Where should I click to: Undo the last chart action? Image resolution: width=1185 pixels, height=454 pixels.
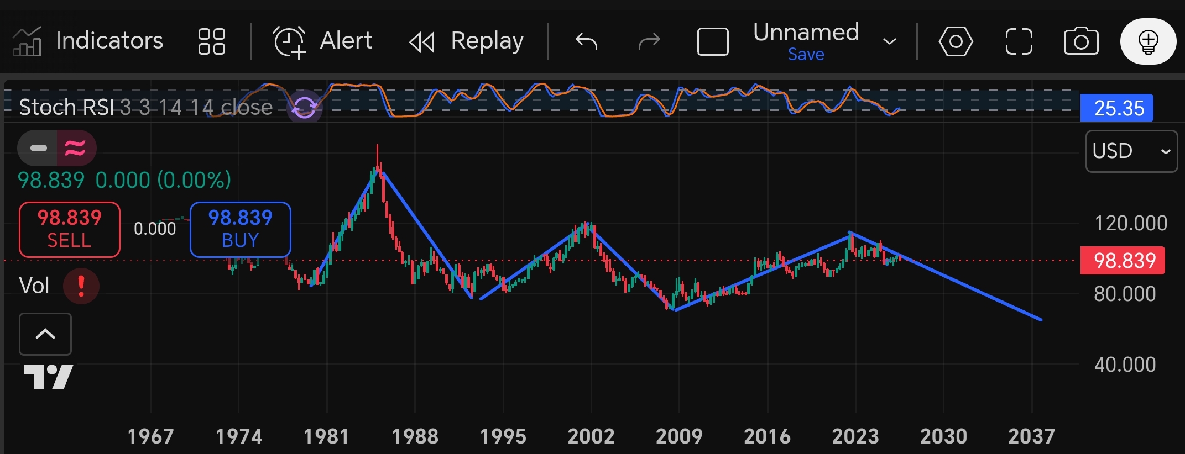pyautogui.click(x=586, y=41)
